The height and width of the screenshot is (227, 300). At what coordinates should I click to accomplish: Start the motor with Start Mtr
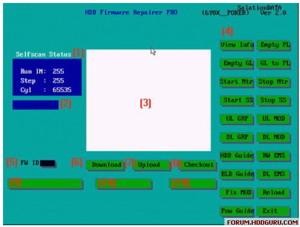(237, 82)
